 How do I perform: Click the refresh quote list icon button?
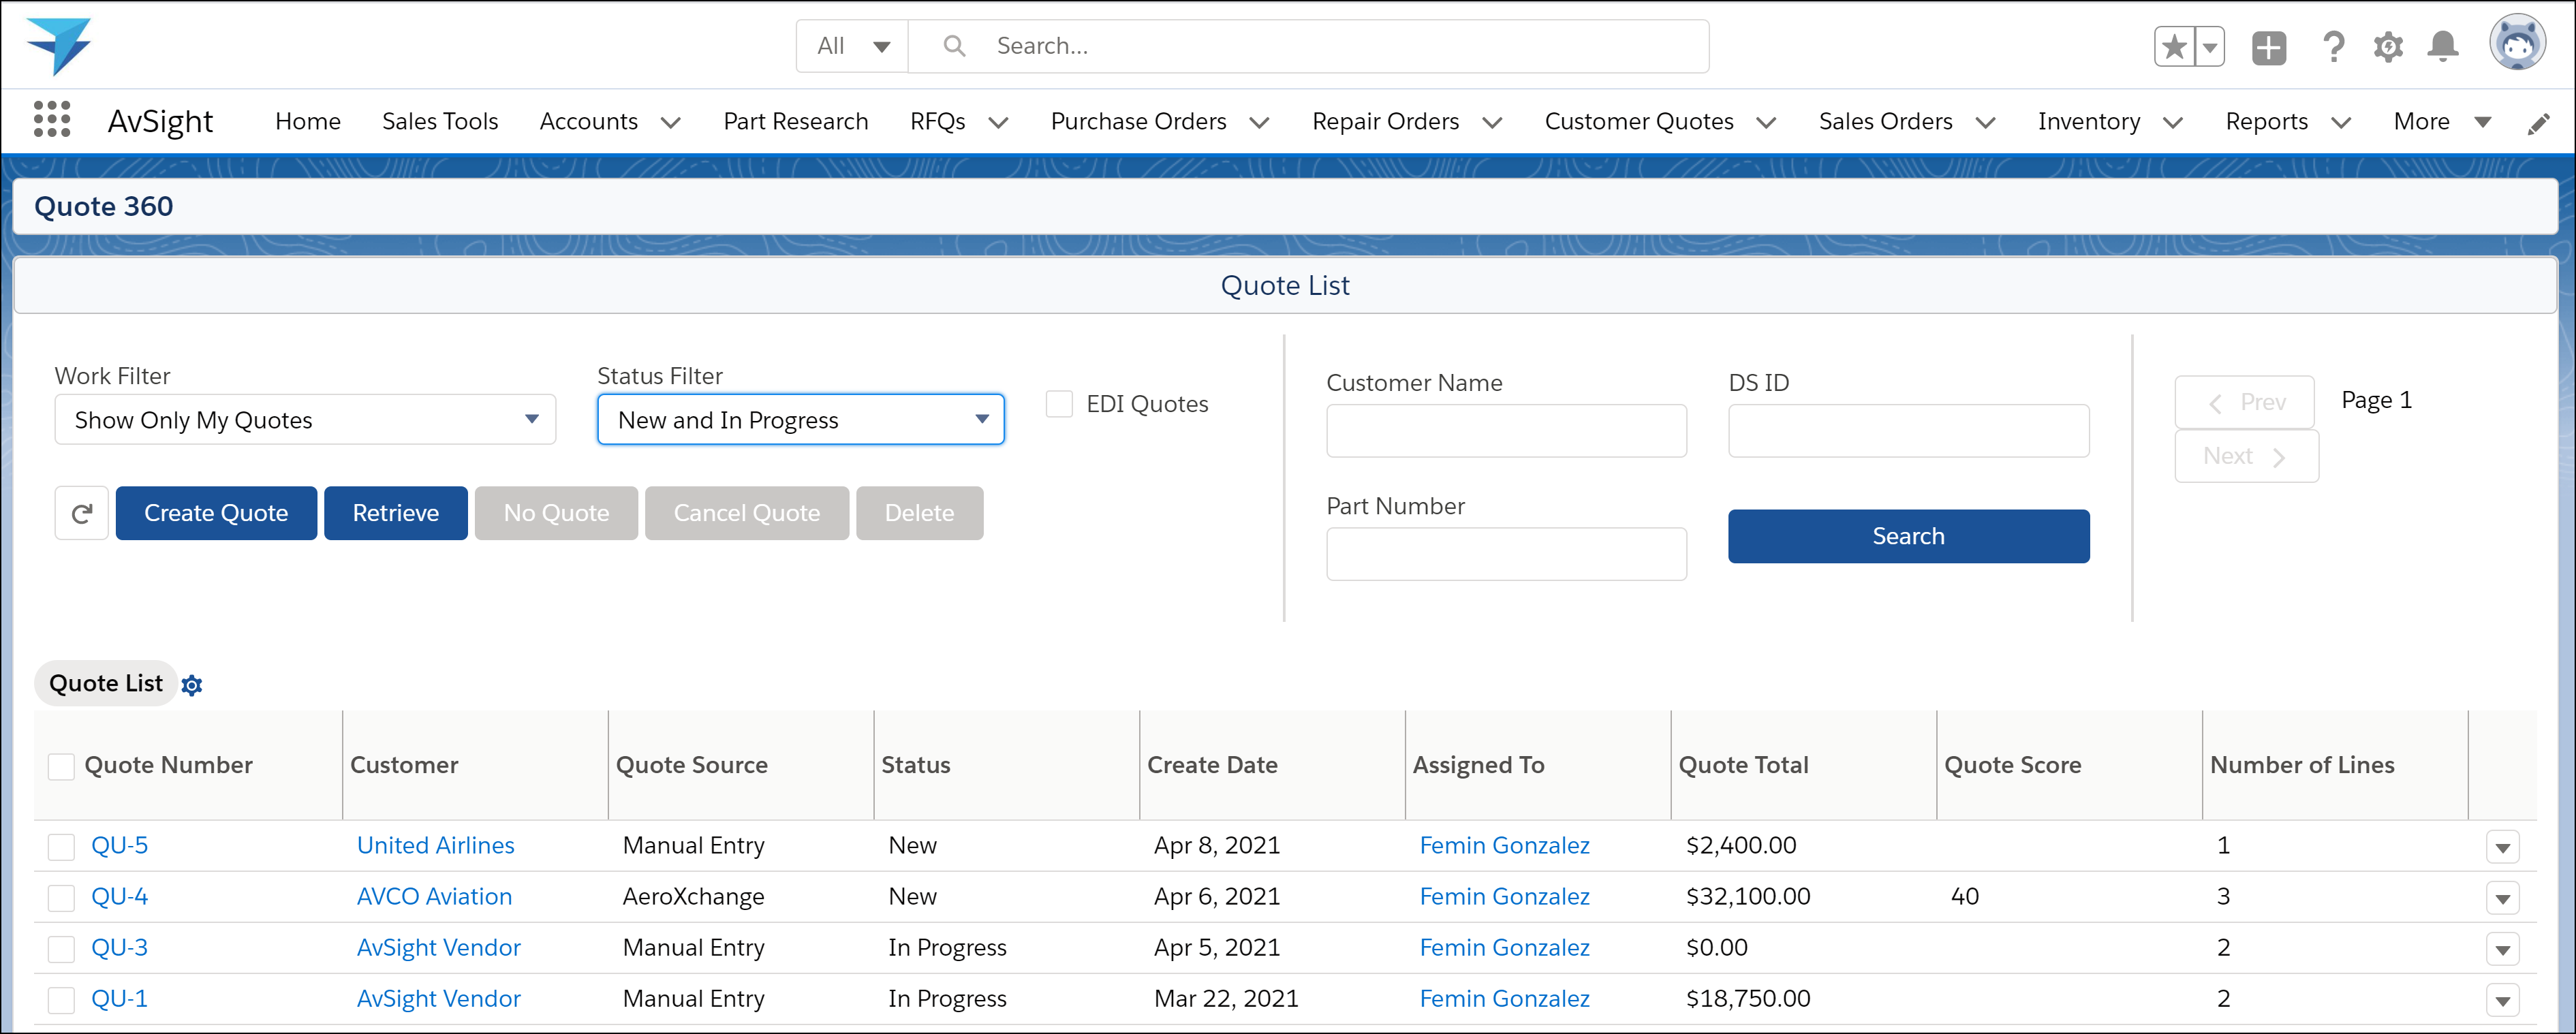click(82, 513)
